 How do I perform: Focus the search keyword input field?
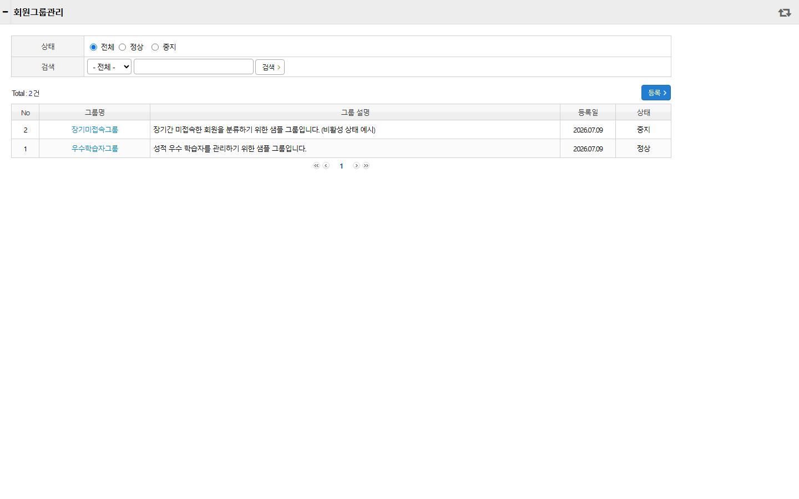click(x=194, y=67)
